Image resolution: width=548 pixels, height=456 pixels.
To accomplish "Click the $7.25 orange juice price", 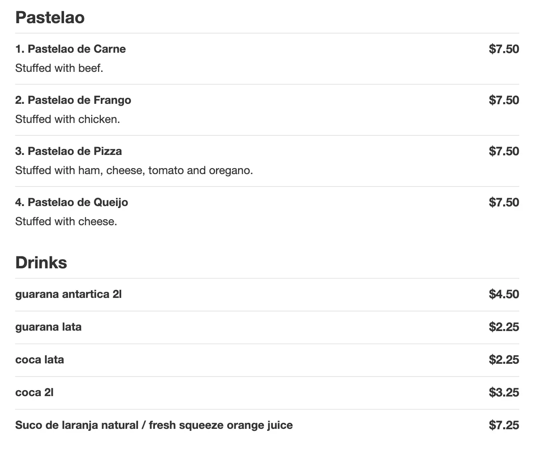I will [x=504, y=425].
